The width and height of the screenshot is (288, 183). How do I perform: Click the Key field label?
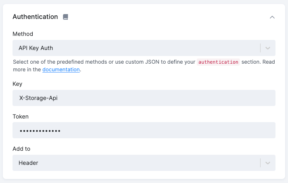tap(18, 84)
